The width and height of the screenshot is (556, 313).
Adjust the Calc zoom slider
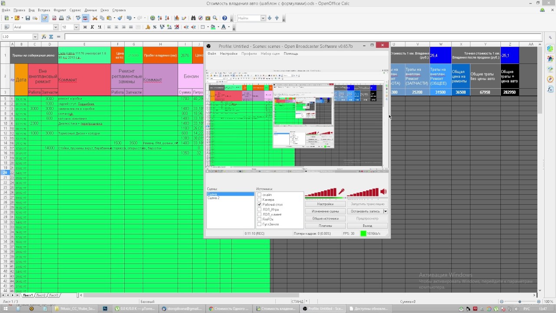[520, 302]
